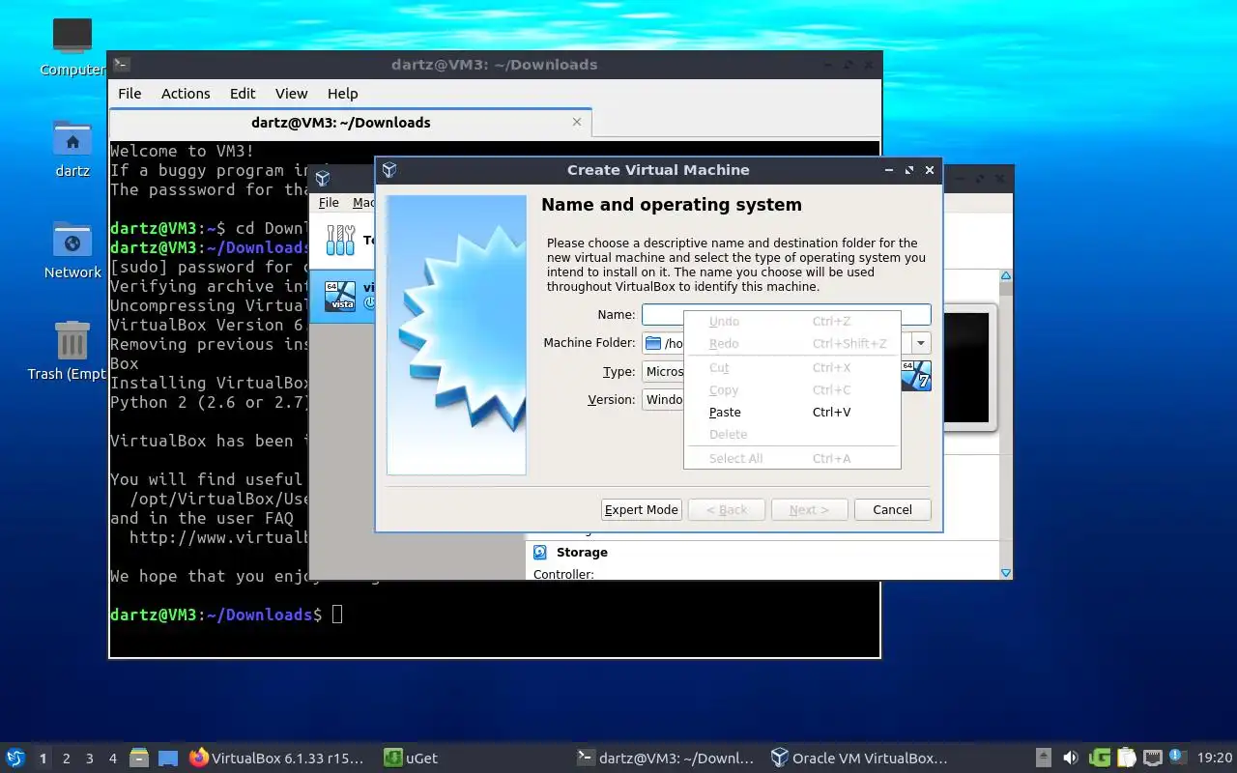Screen dimensions: 1237x773
Task: Cancel the Create Virtual Machine wizard
Action: tap(892, 510)
